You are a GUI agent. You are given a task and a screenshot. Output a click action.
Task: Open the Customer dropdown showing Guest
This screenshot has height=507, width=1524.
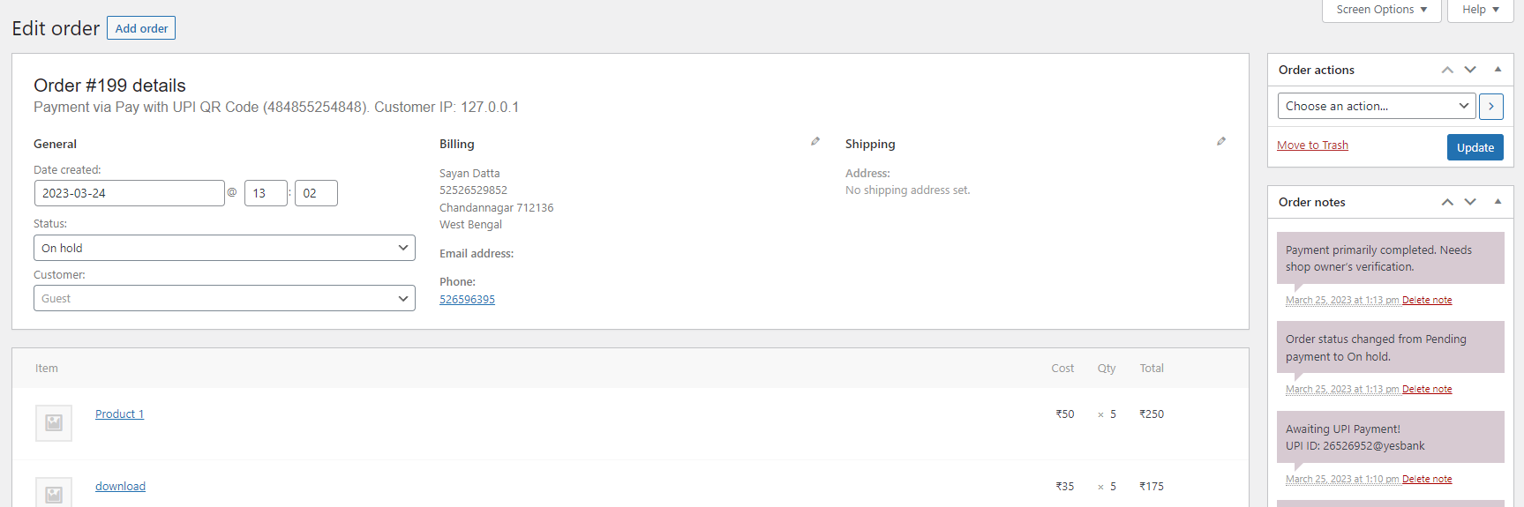224,298
